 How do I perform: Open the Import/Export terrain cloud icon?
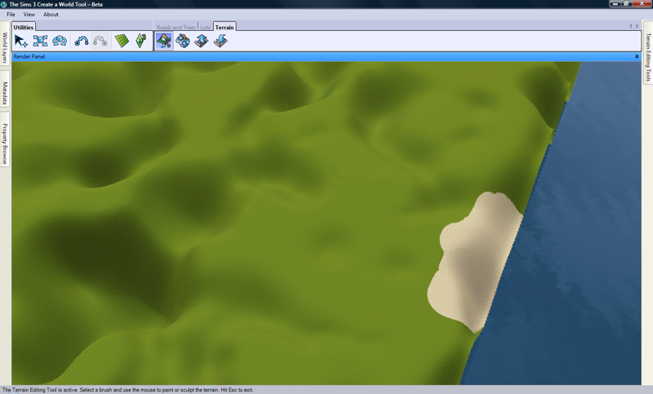click(183, 41)
